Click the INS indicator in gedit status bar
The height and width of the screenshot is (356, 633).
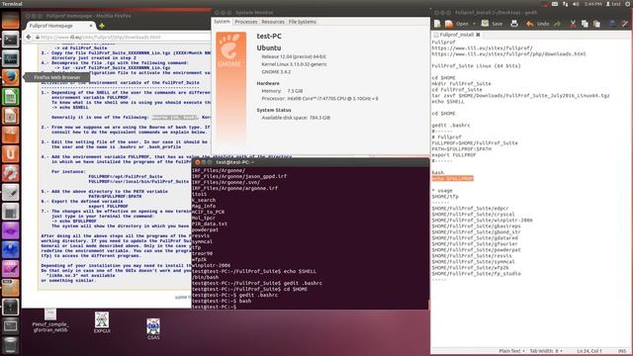click(622, 351)
